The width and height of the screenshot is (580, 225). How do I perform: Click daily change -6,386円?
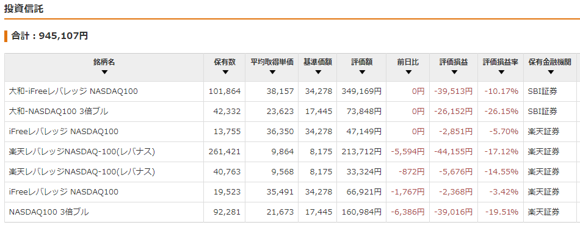408,212
